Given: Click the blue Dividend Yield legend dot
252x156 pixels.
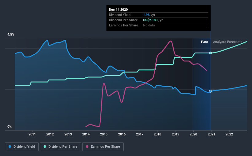Looking at the screenshot, I should 10,146.
